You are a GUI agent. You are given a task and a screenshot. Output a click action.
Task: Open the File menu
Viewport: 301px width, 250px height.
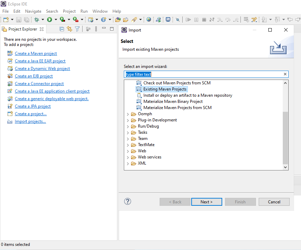6,11
